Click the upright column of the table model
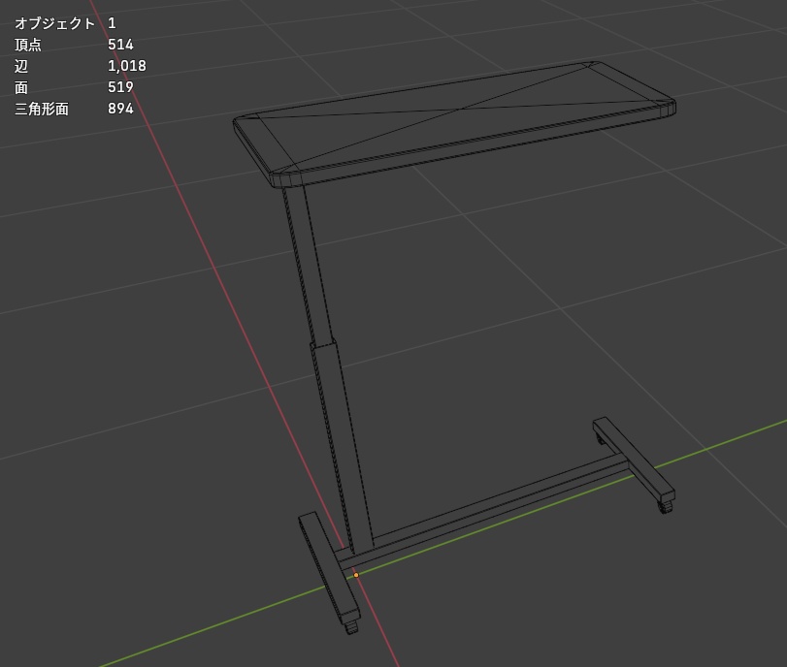 click(328, 368)
